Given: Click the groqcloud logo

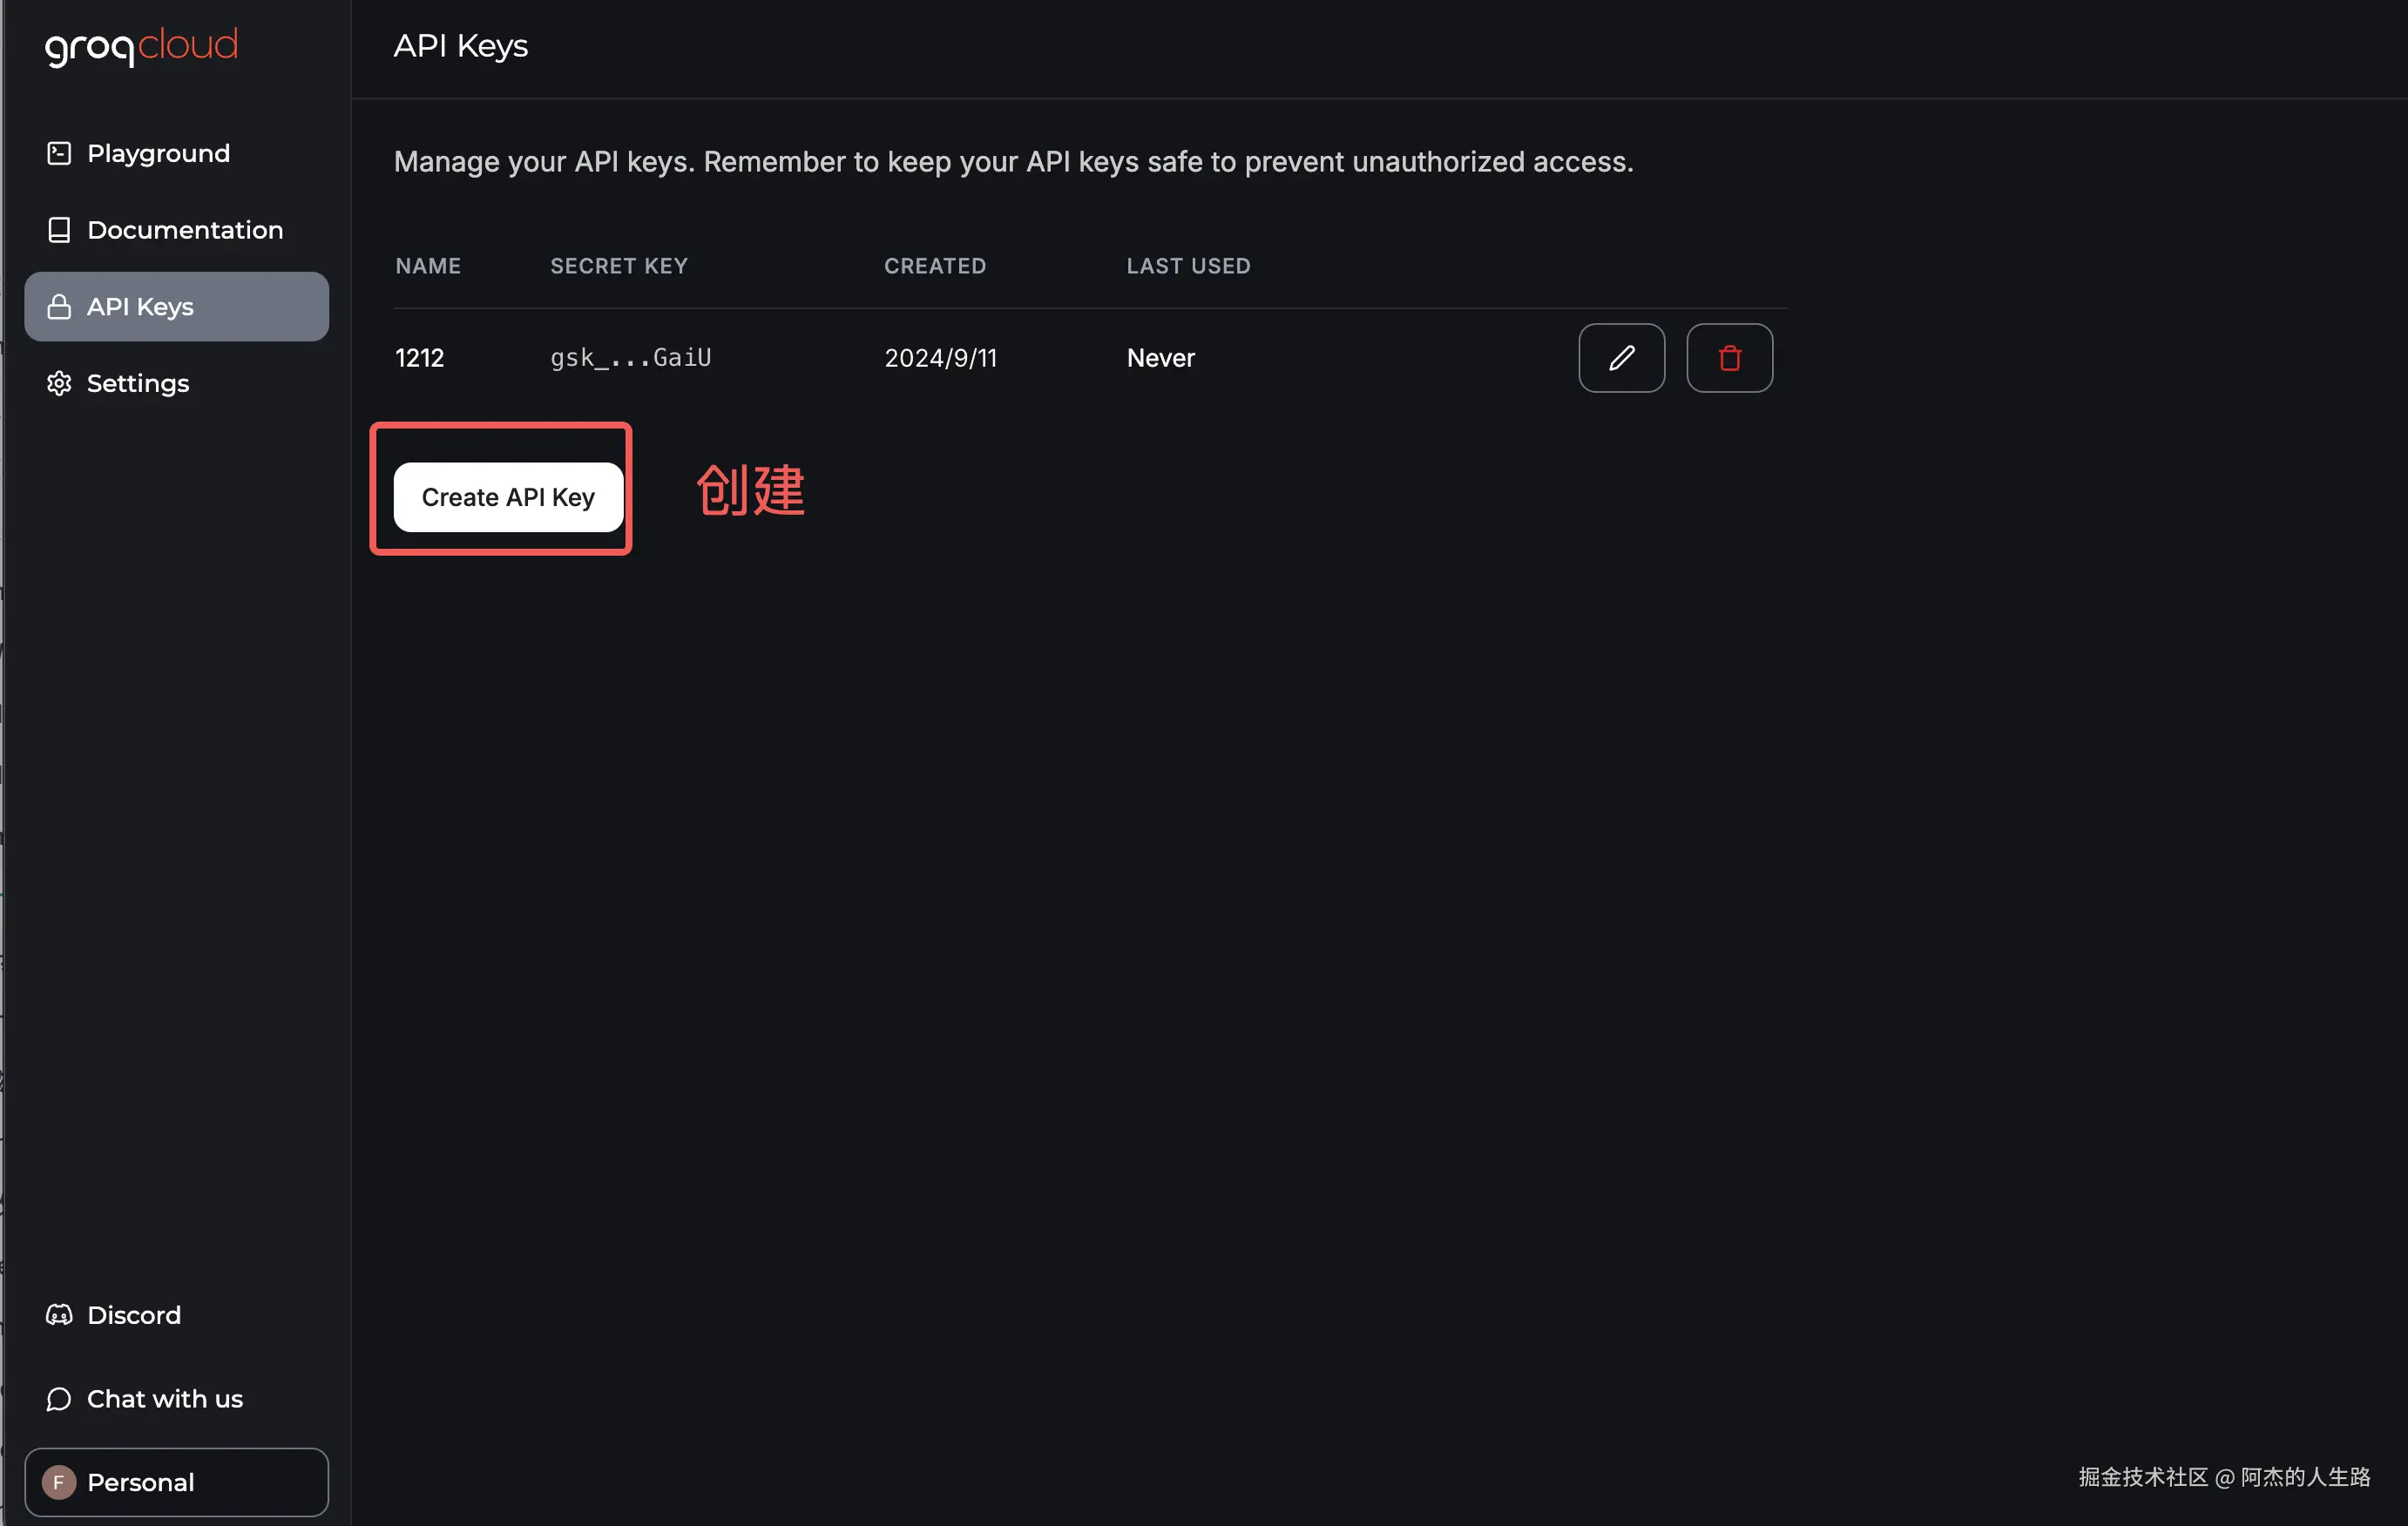Looking at the screenshot, I should pyautogui.click(x=141, y=46).
